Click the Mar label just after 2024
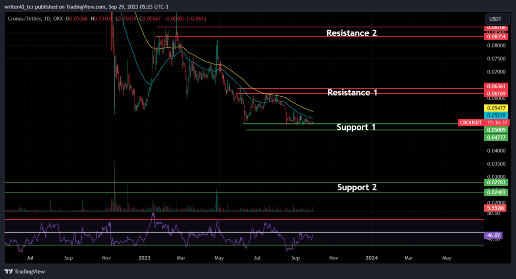 (x=408, y=258)
